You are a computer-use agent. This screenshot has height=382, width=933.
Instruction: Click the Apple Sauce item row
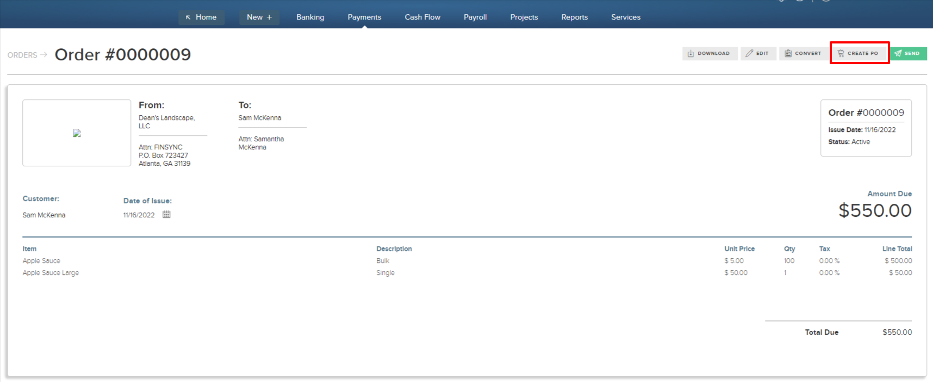(467, 261)
